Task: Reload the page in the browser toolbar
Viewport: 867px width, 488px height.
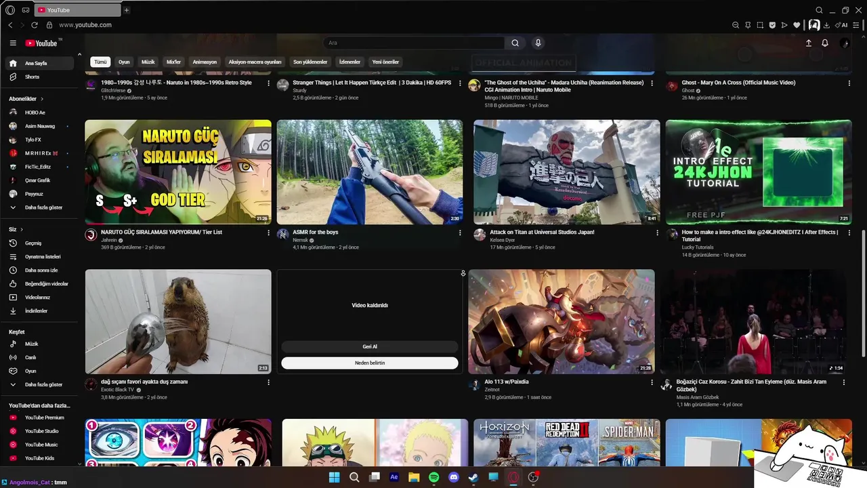Action: click(35, 25)
